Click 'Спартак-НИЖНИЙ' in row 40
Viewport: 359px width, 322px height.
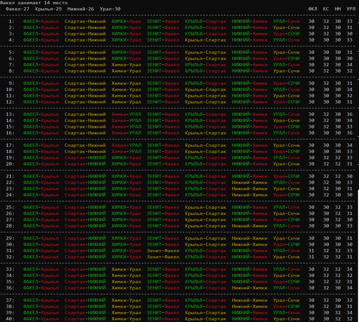85,318
